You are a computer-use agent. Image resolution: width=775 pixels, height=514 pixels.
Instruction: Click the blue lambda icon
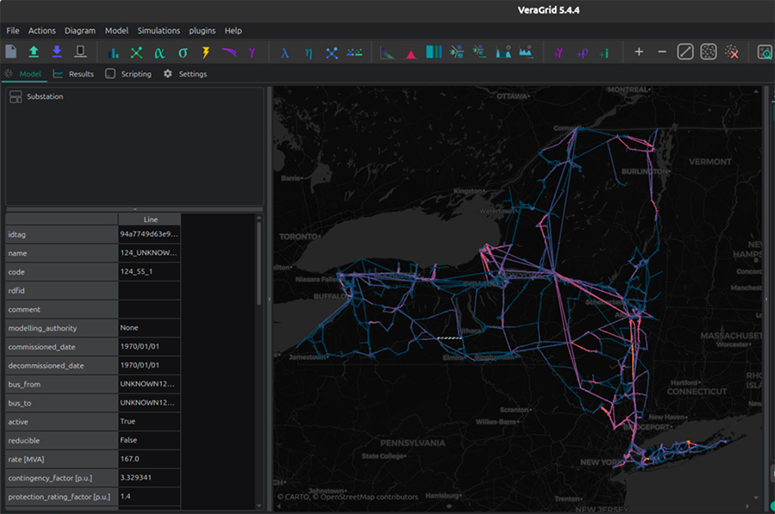285,53
